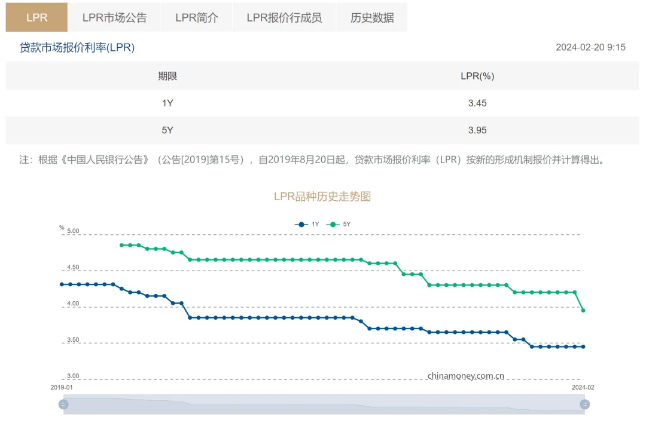Click the 2024-02 axis label

pos(583,388)
